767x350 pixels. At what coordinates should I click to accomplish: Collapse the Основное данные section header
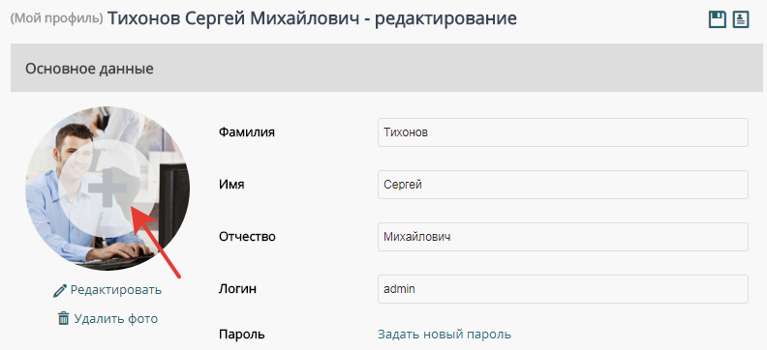tap(386, 68)
